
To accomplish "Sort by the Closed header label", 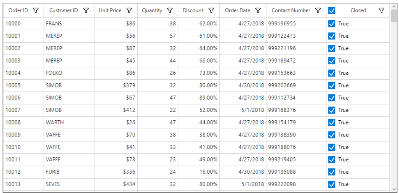I will [x=358, y=11].
